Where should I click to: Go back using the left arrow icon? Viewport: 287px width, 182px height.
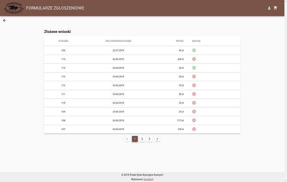[5, 20]
